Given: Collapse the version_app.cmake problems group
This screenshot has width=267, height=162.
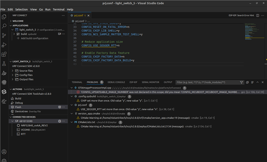Looking at the screenshot, I should click(72, 114).
